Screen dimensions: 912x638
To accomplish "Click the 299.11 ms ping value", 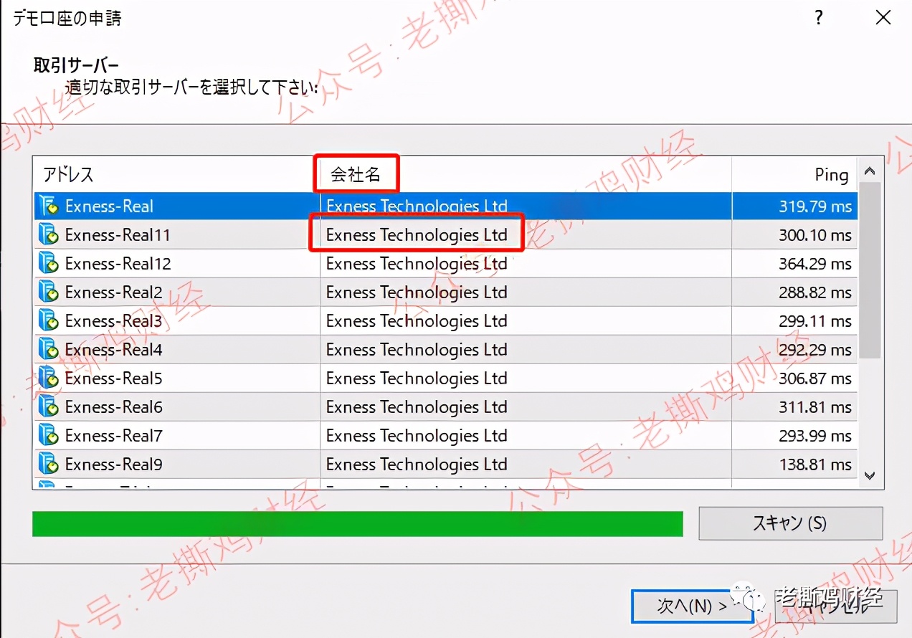I will (816, 321).
